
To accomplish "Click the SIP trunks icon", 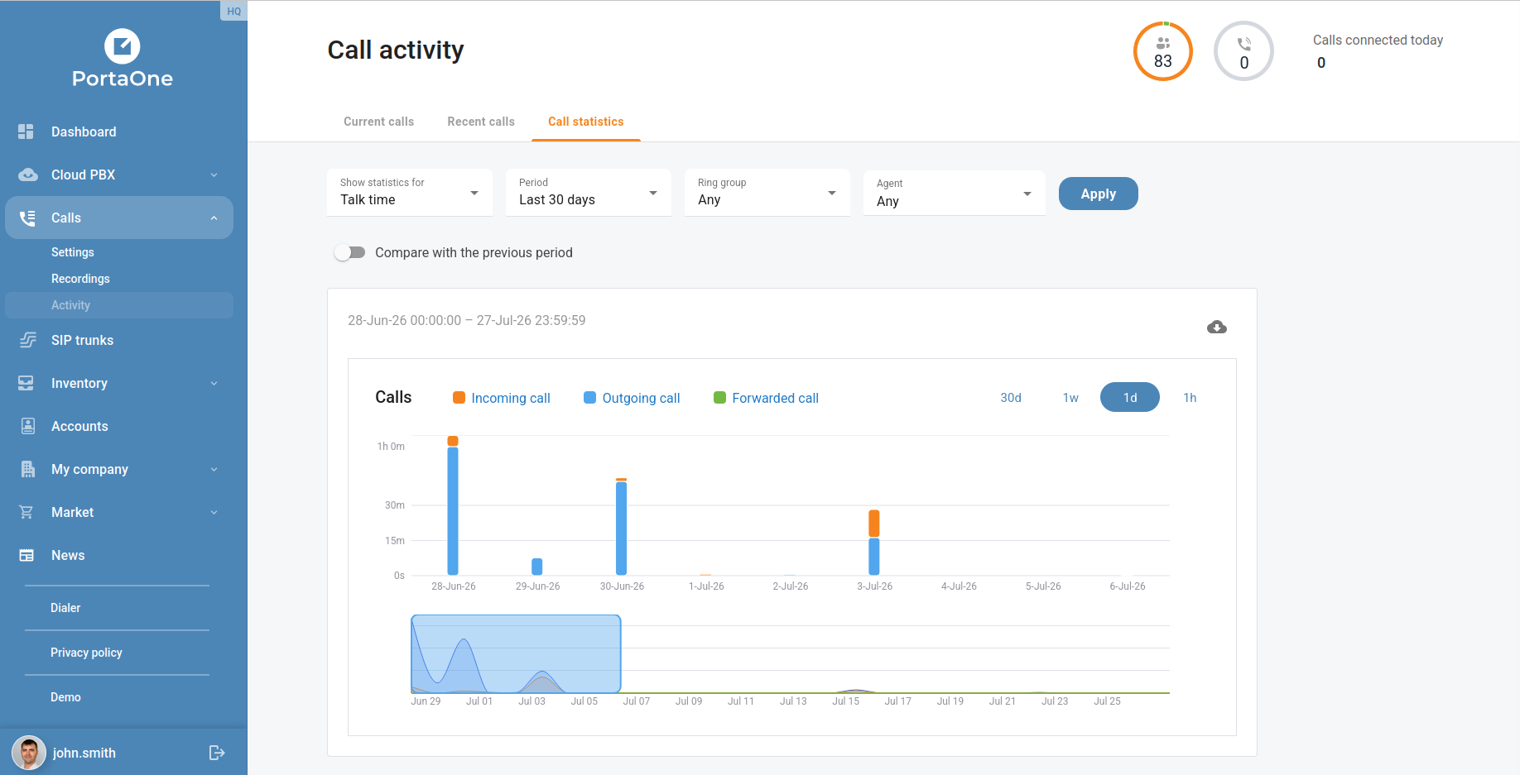I will (x=27, y=340).
